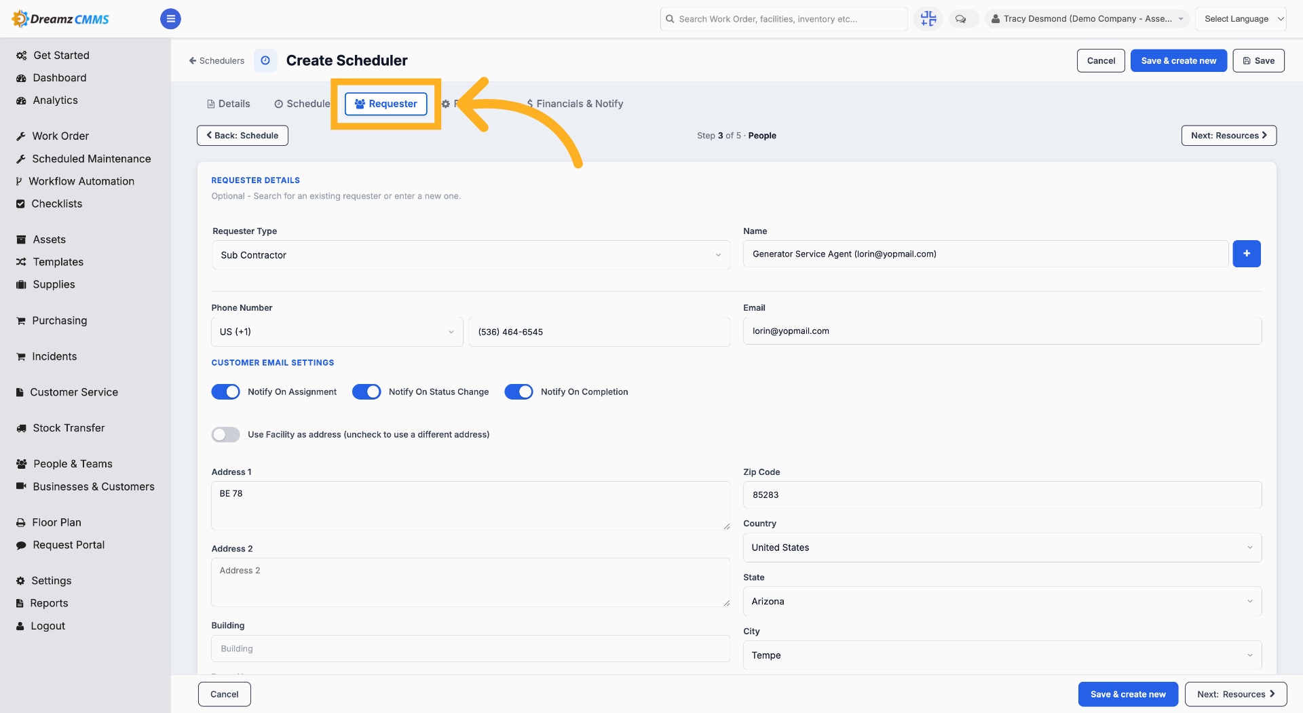The image size is (1303, 713).
Task: Click the Address 1 text area
Action: click(471, 505)
